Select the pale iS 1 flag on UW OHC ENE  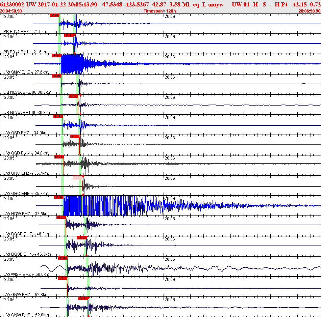point(77,177)
